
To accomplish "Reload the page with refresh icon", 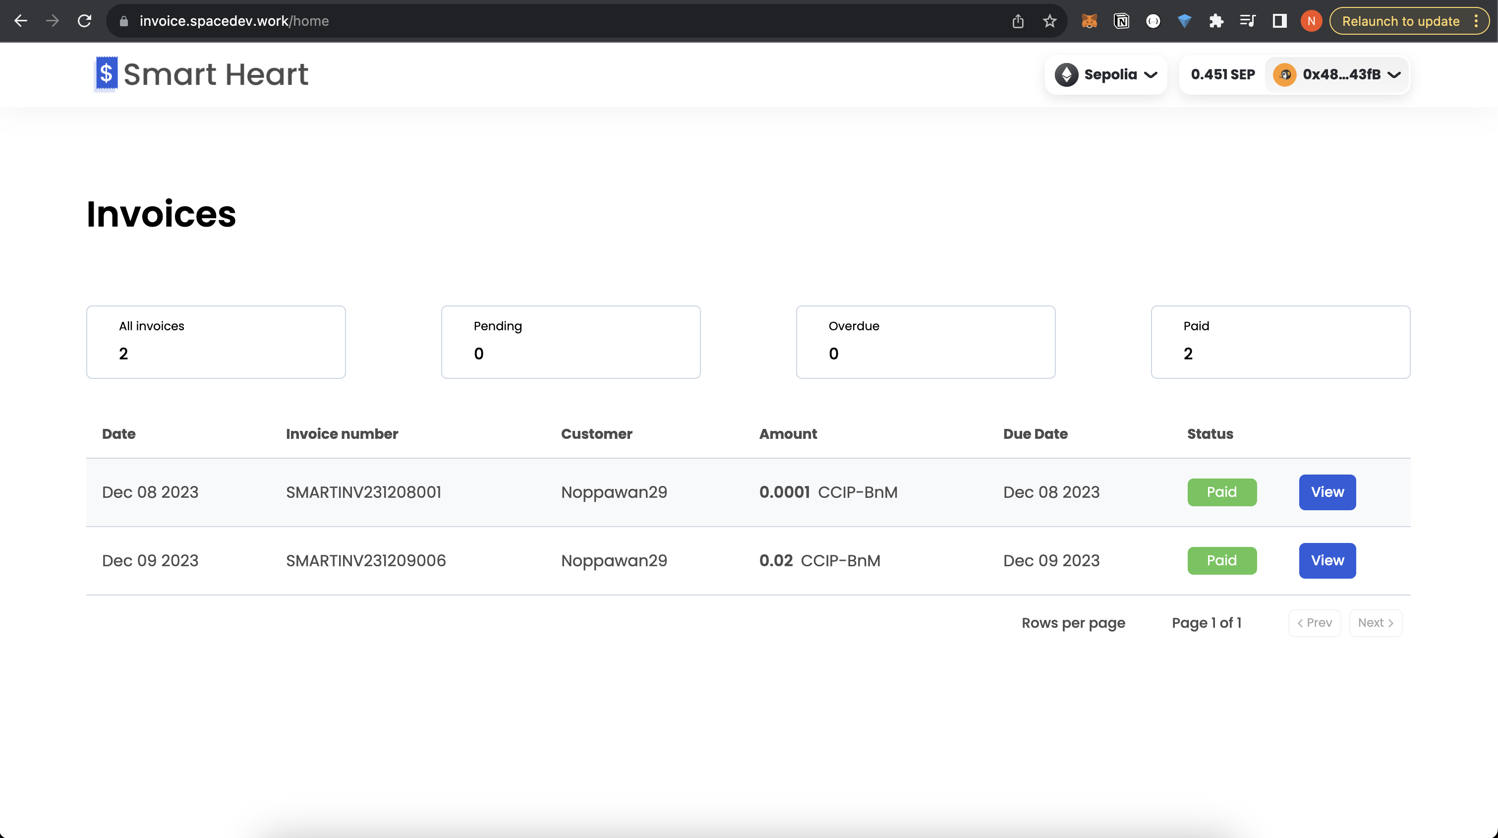I will point(84,21).
